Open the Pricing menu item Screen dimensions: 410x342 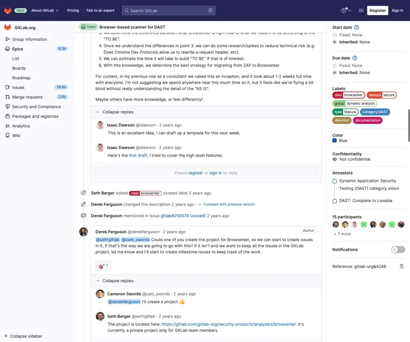click(x=73, y=11)
